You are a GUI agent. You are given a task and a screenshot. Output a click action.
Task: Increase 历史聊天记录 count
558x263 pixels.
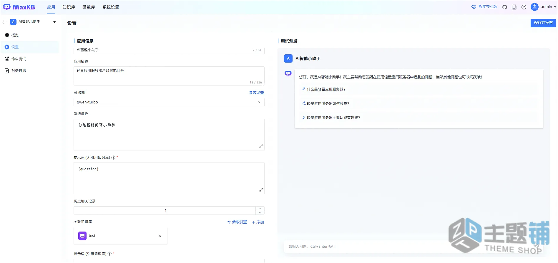coord(260,209)
